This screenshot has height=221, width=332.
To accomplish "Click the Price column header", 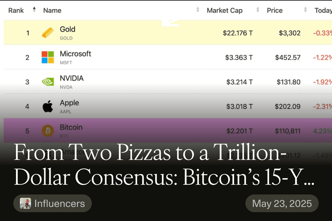I will 275,10.
